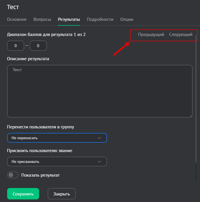Switch to the Основное tab
The width and height of the screenshot is (200, 202).
[x=17, y=19]
